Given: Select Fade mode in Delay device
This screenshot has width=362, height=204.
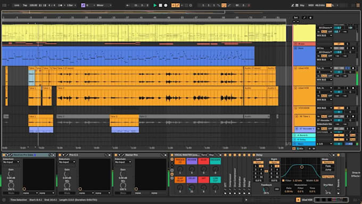Looking at the screenshot, I should [x=328, y=166].
